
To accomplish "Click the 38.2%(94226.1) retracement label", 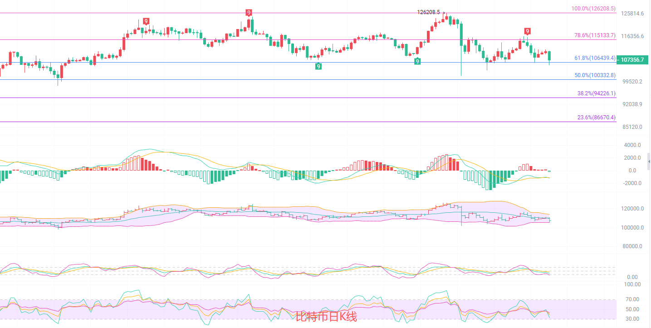I will coord(596,93).
